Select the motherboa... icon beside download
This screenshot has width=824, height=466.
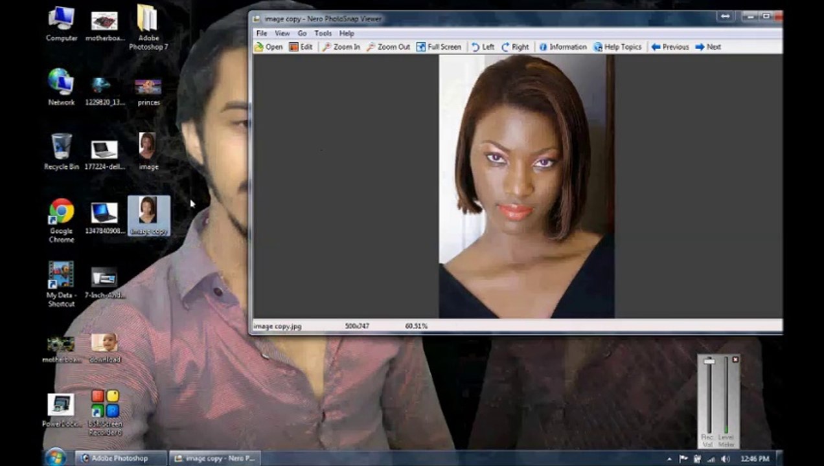coord(62,349)
